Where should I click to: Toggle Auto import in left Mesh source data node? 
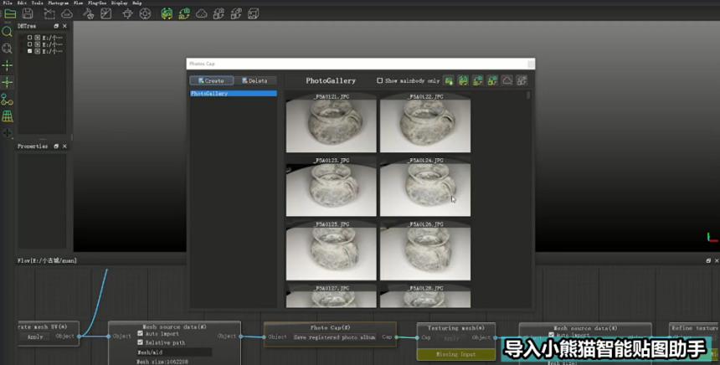click(x=140, y=333)
